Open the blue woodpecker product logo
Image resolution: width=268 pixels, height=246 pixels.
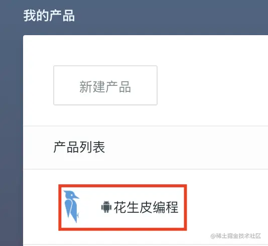tap(71, 206)
